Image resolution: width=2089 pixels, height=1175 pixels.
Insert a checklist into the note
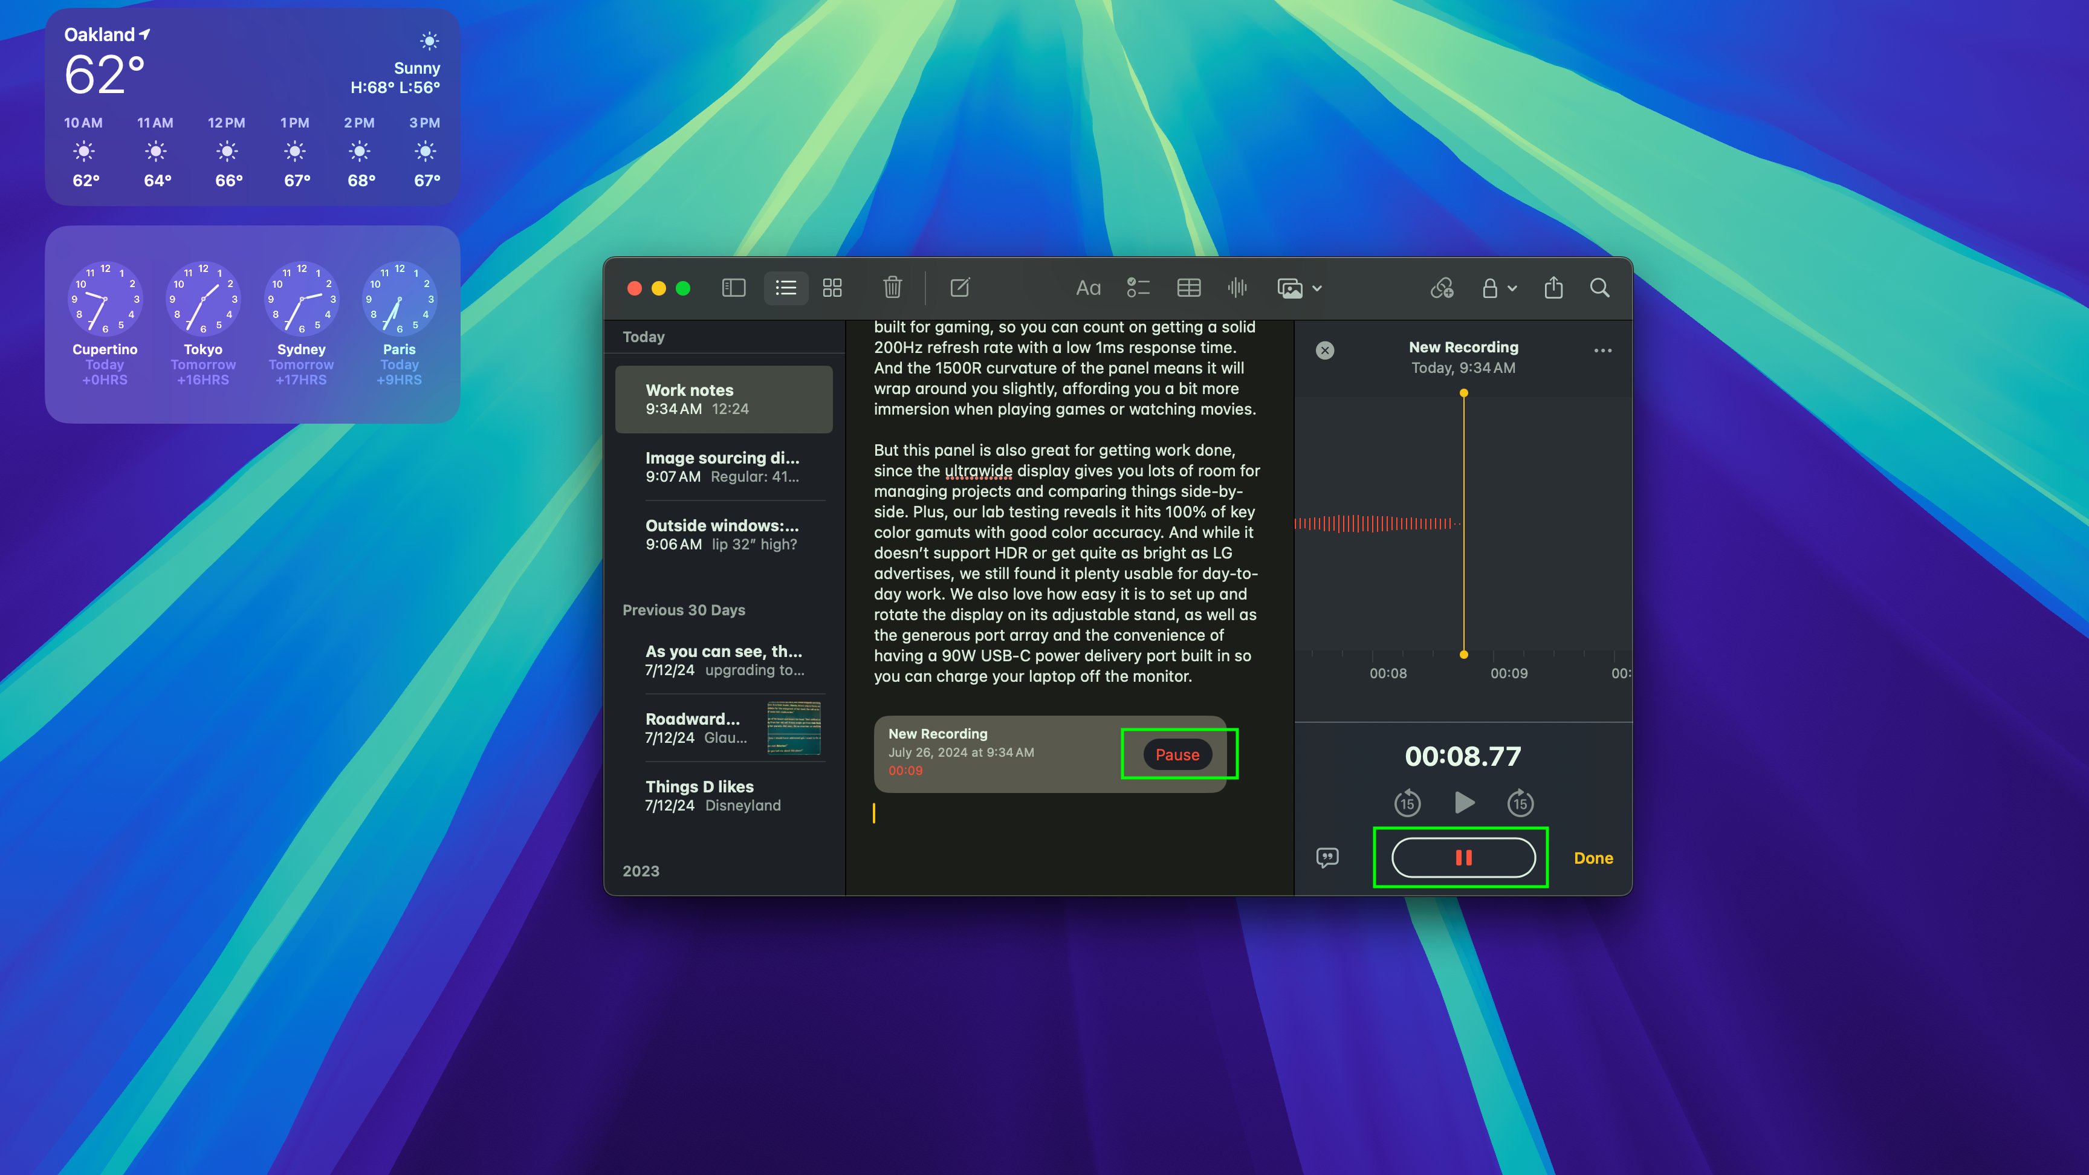[x=1138, y=288]
